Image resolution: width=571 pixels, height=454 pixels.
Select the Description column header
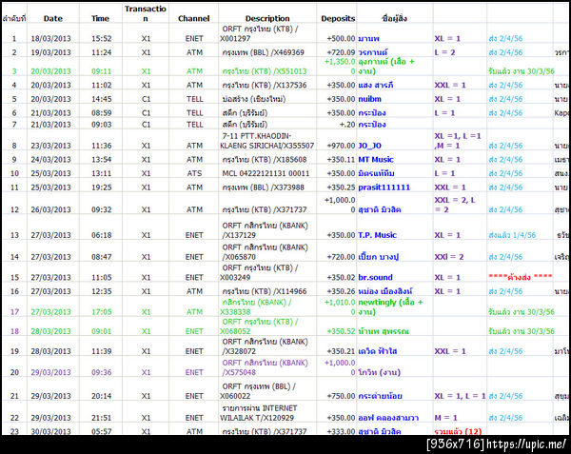[x=267, y=19]
